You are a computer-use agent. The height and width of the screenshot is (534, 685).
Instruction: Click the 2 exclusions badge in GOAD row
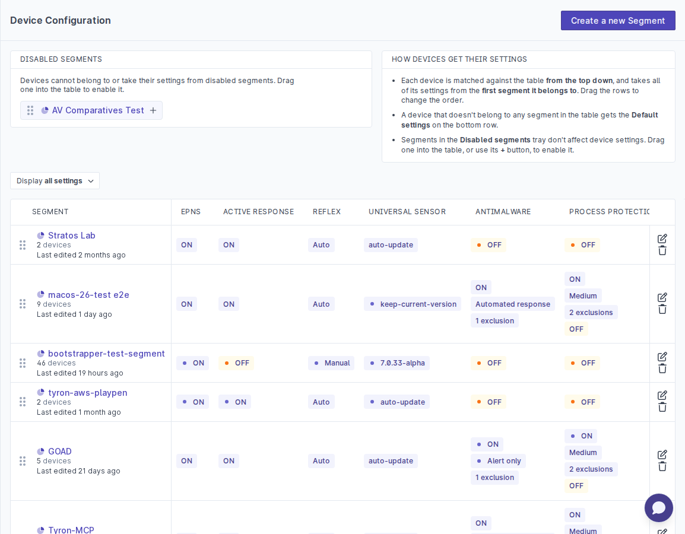coord(591,469)
